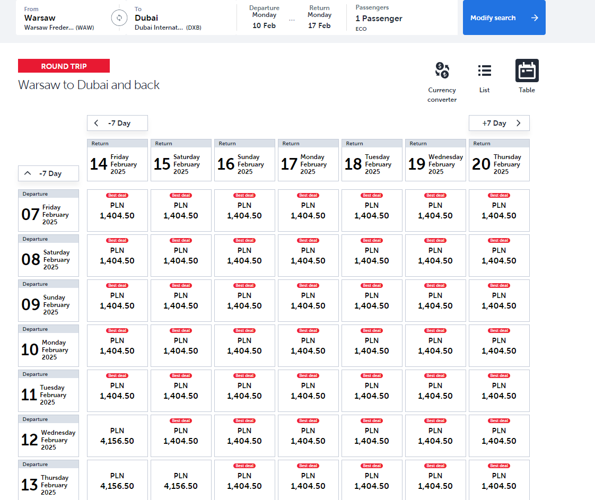This screenshot has width=595, height=500.
Task: Select departure row 10 Monday February
Action: (x=49, y=346)
